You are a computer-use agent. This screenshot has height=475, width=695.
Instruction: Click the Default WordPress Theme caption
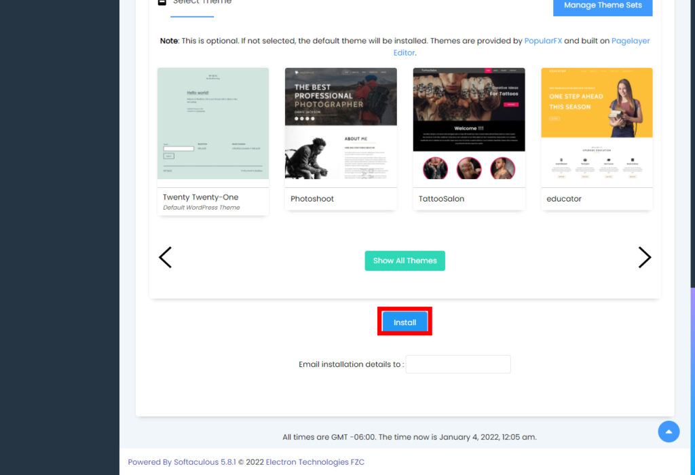pyautogui.click(x=201, y=208)
